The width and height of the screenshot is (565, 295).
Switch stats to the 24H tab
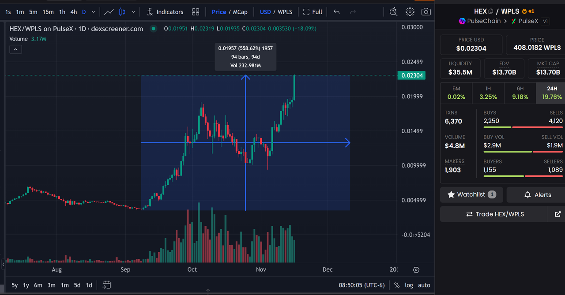(x=551, y=93)
